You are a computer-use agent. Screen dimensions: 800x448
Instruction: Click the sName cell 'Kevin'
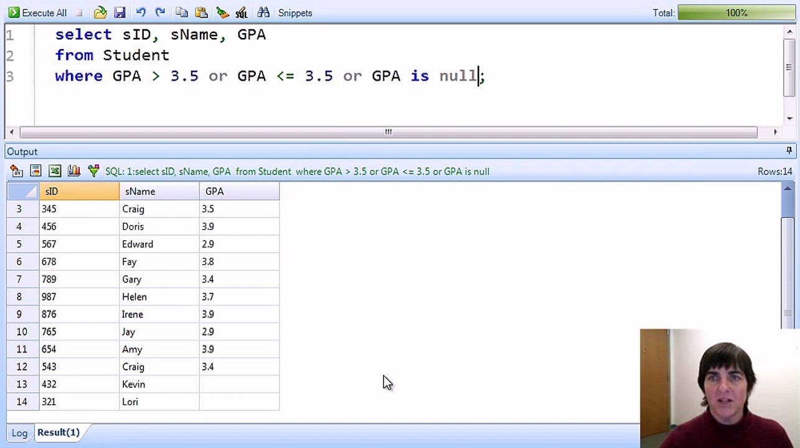click(159, 384)
